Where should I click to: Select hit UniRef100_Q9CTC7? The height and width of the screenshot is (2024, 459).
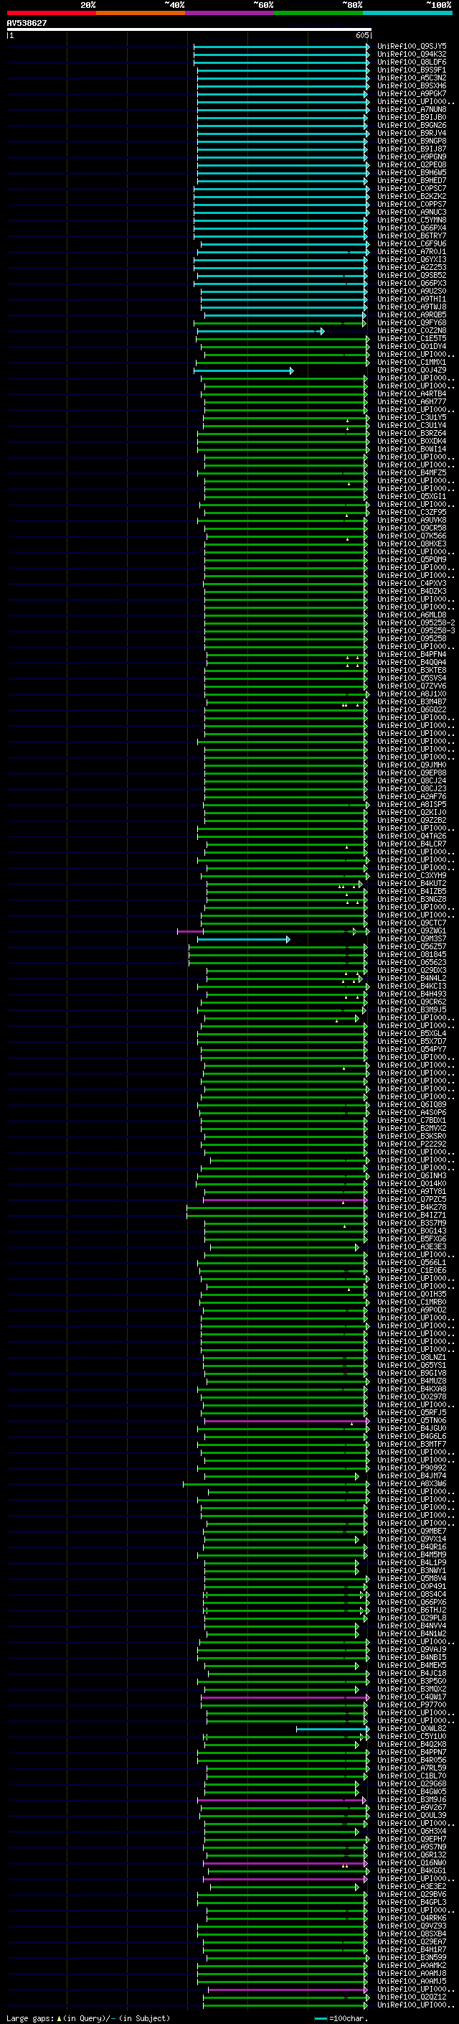click(412, 923)
